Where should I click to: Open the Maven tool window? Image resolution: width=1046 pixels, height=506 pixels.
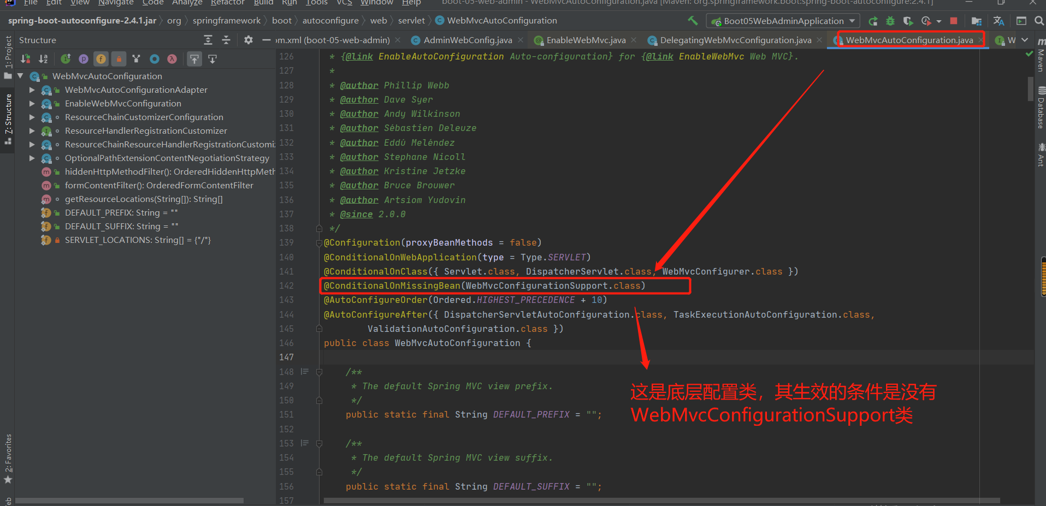pos(1041,56)
